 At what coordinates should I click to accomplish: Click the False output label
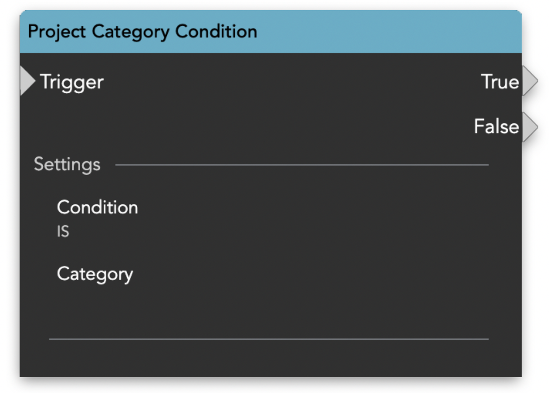[496, 127]
